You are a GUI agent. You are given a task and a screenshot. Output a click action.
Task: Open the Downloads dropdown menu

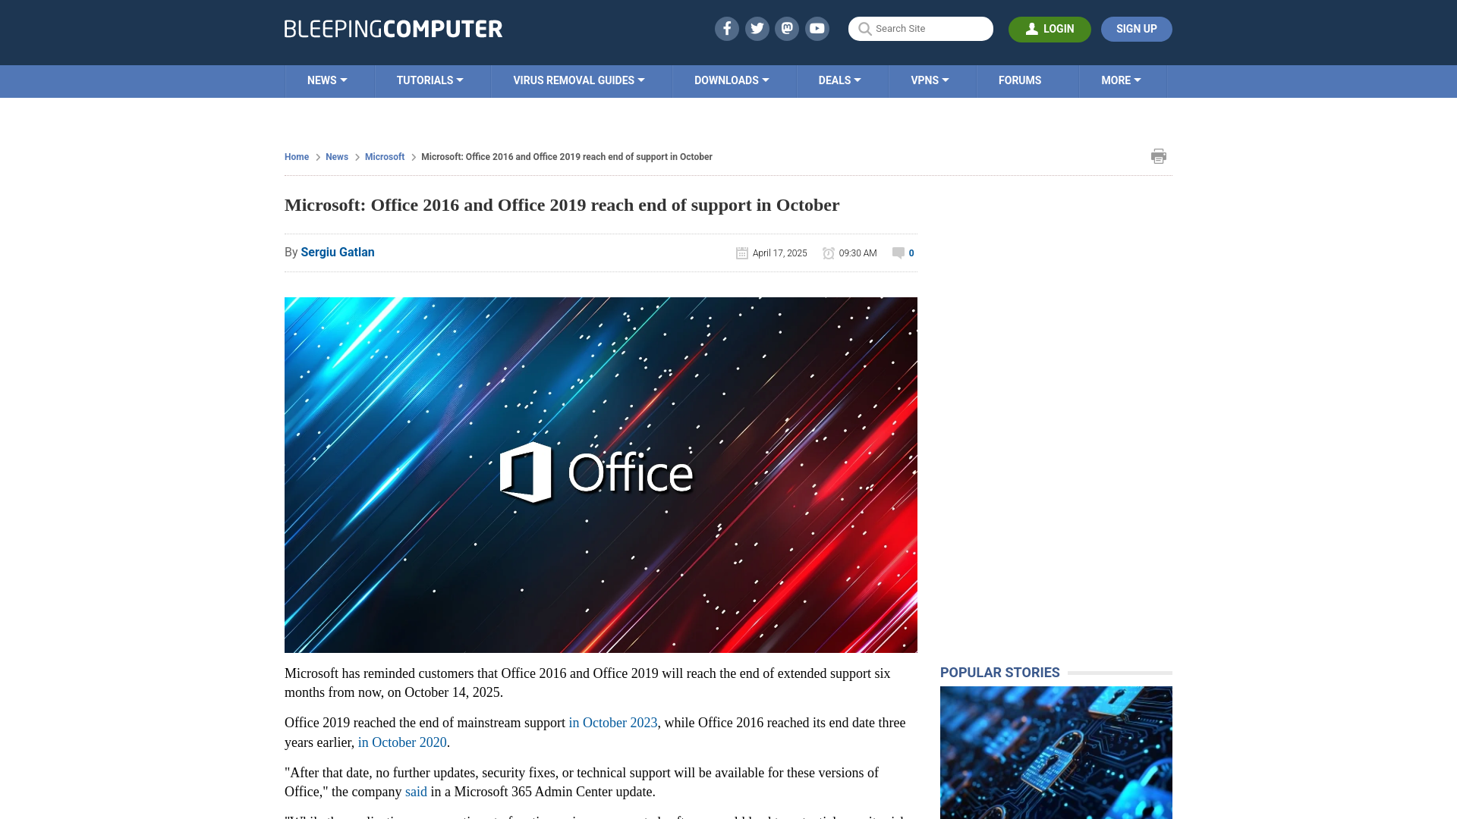[732, 80]
